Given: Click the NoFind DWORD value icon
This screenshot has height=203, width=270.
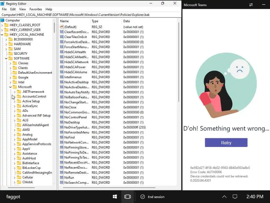Looking at the screenshot, I should 62,137.
